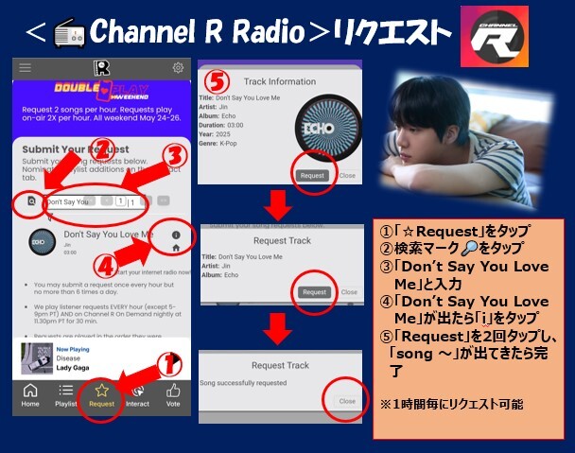This screenshot has height=453, width=575.
Task: Click Close in Song successfully requested dialog
Action: tap(347, 401)
